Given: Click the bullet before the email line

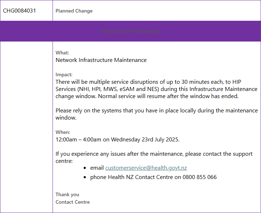Looking at the screenshot, I should point(85,168).
